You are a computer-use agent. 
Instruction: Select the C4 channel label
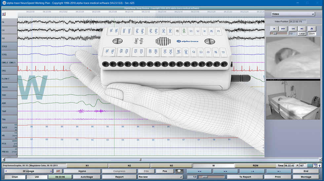pos(9,30)
